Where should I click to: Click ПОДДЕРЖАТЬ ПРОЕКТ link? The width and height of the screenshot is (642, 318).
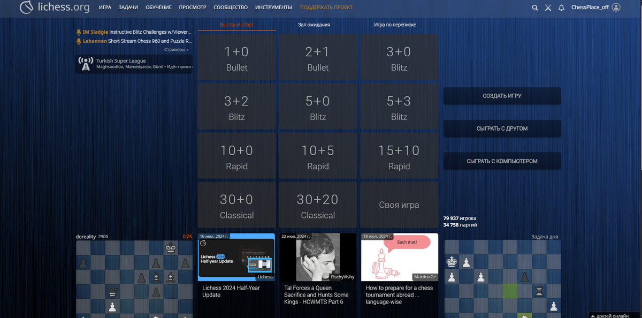[x=326, y=7]
